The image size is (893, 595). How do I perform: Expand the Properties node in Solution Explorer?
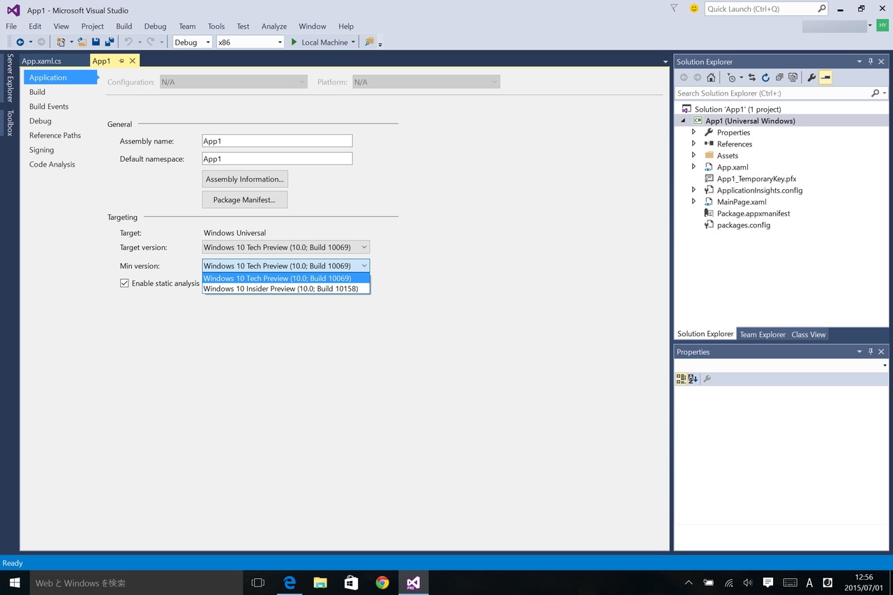pos(693,132)
